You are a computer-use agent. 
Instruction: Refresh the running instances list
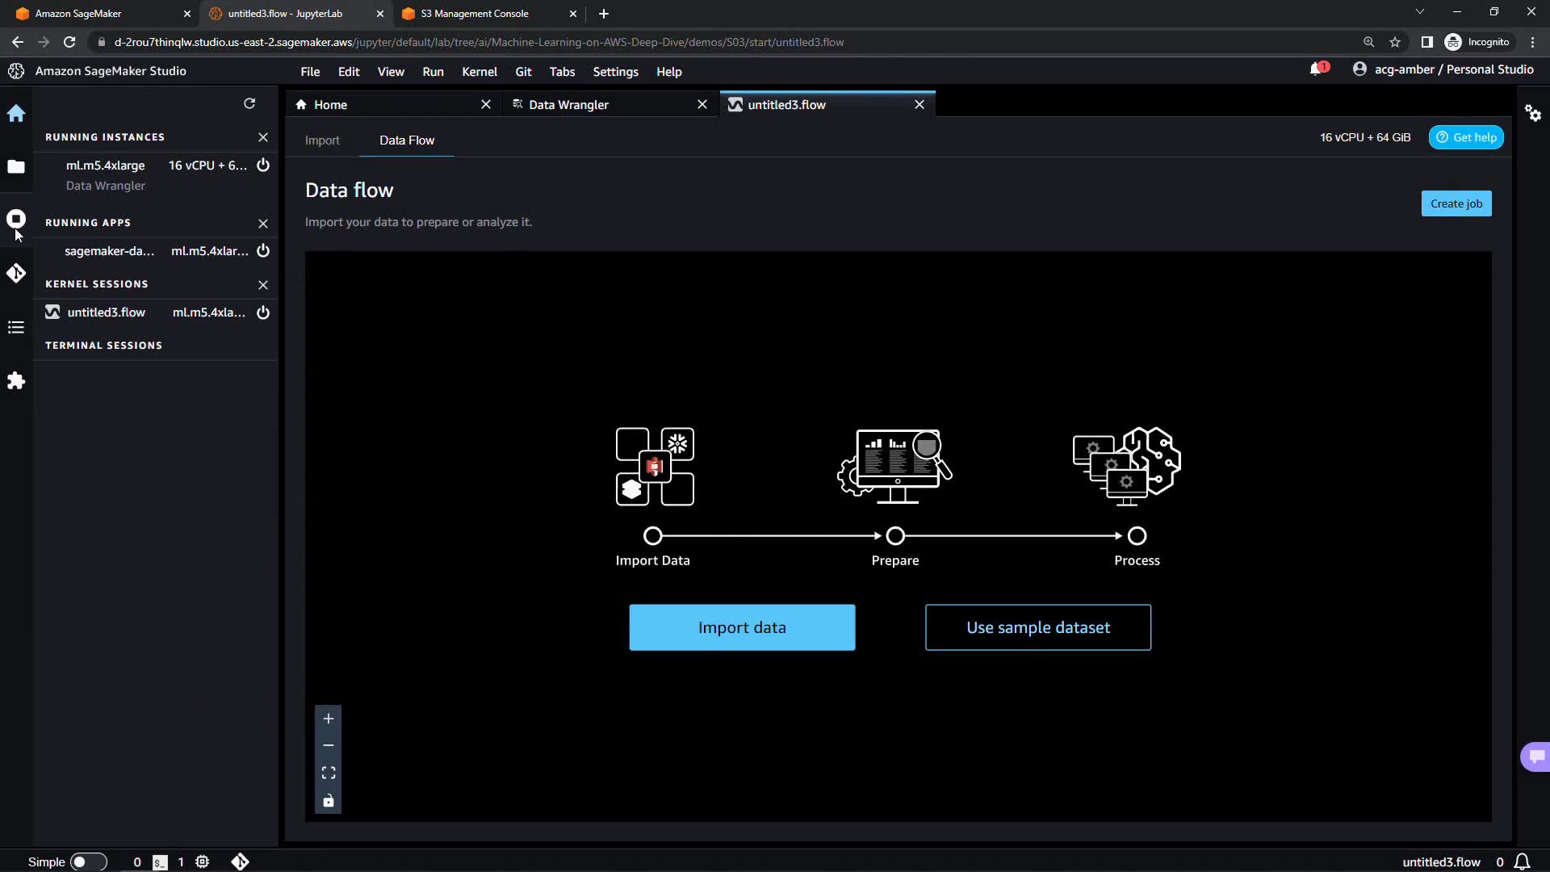tap(249, 103)
